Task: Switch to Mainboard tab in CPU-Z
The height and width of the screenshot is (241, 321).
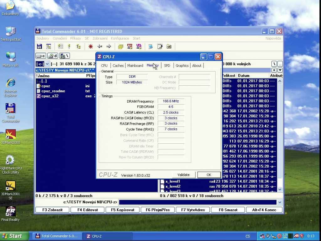Action: 135,66
